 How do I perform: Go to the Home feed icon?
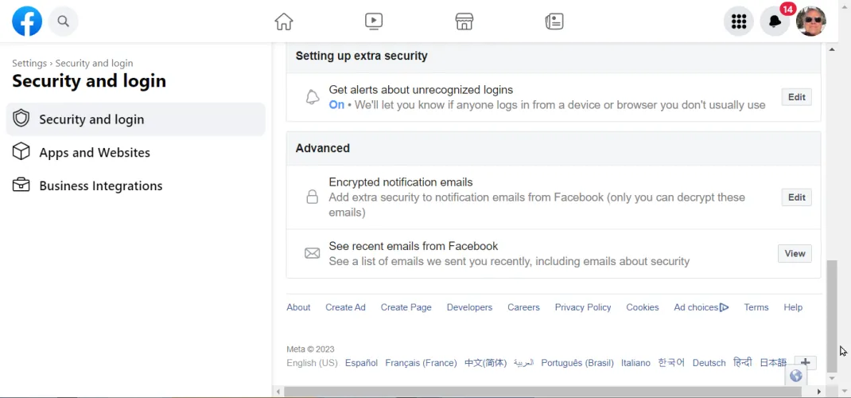(x=284, y=21)
